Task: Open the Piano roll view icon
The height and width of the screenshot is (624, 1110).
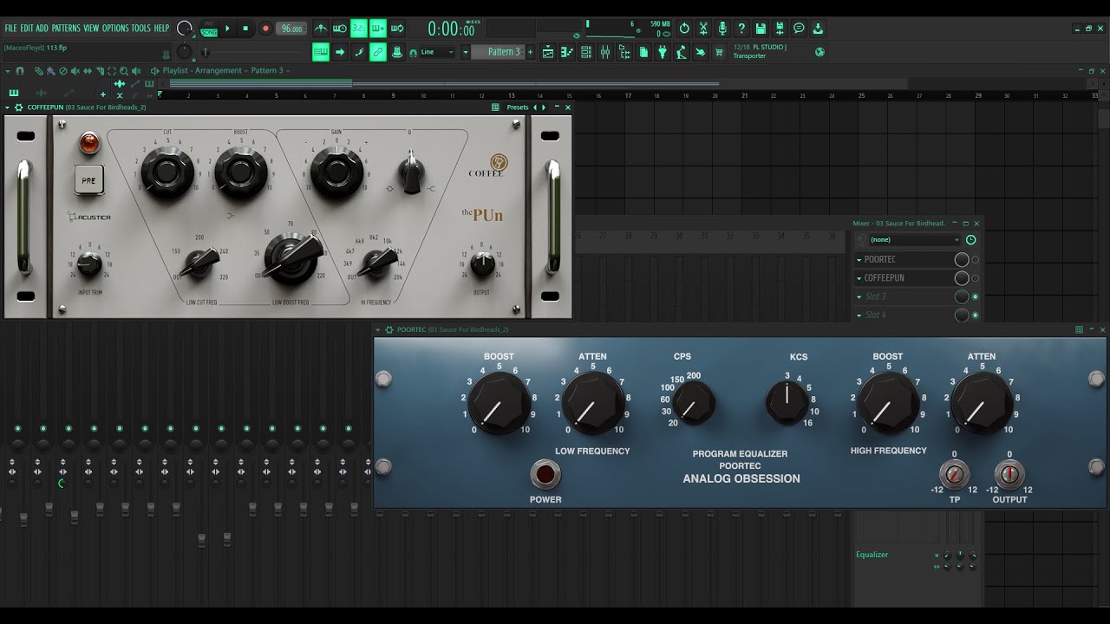Action: [567, 52]
